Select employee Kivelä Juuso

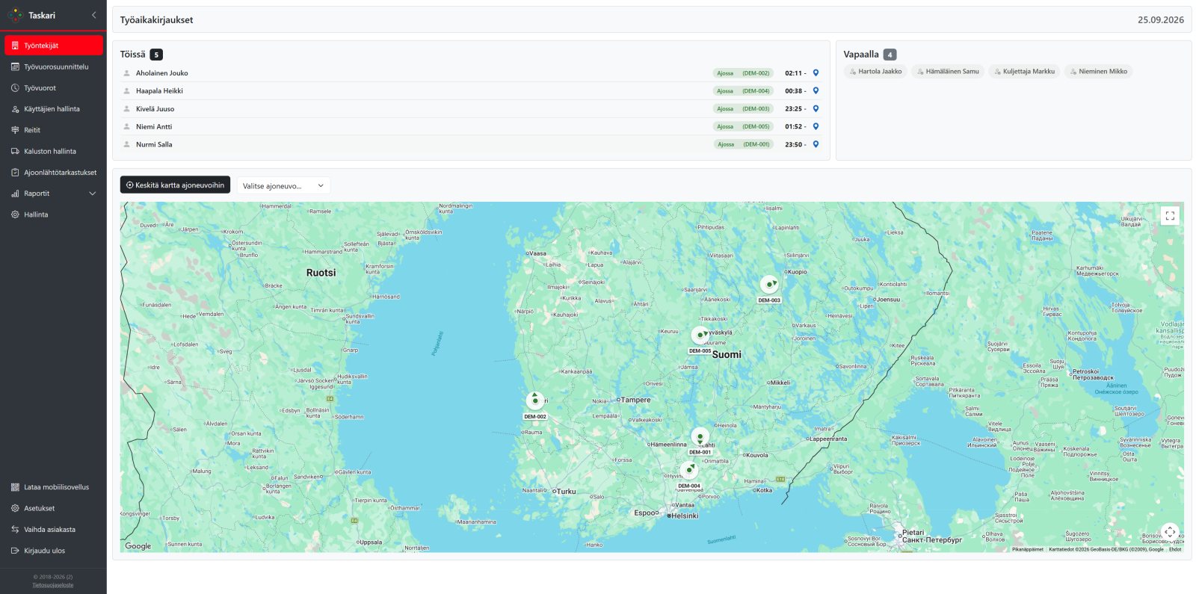coord(155,109)
